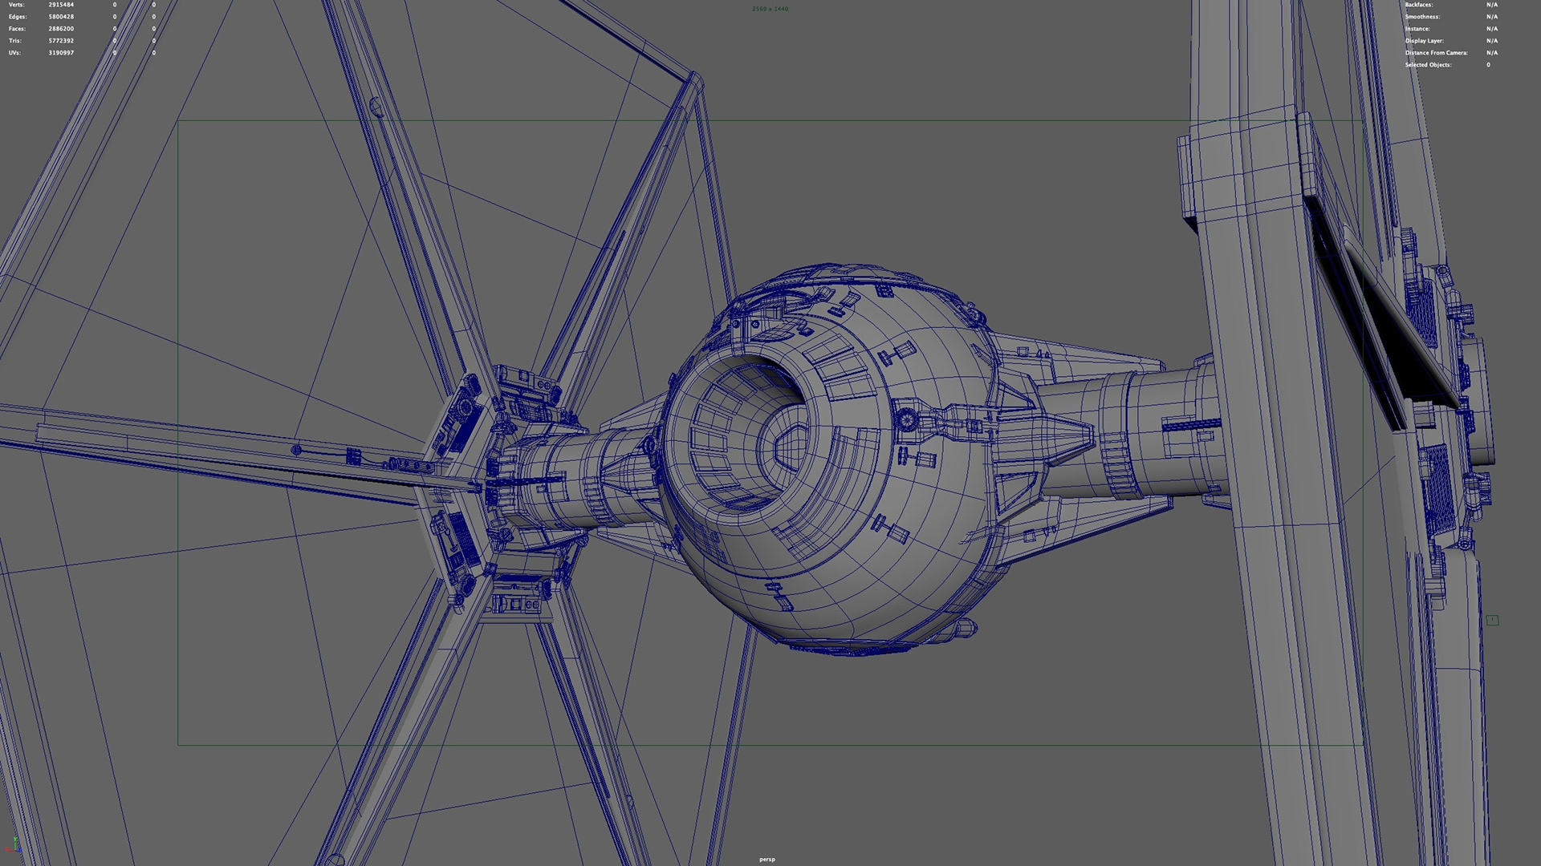Click the edge count value '5800428'
Viewport: 1541px width, 866px height.
(x=61, y=17)
